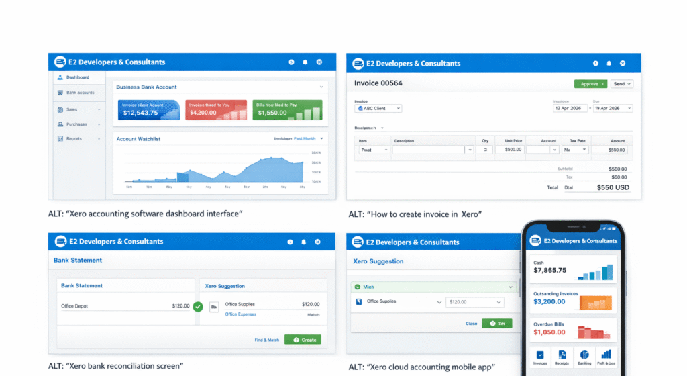Click the logo icon in invoice window header
The image size is (687, 376).
358,64
